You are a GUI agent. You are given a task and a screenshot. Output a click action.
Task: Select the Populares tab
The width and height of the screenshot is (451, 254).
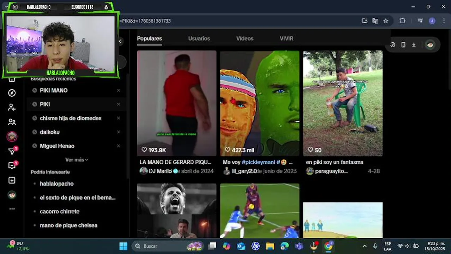[149, 38]
